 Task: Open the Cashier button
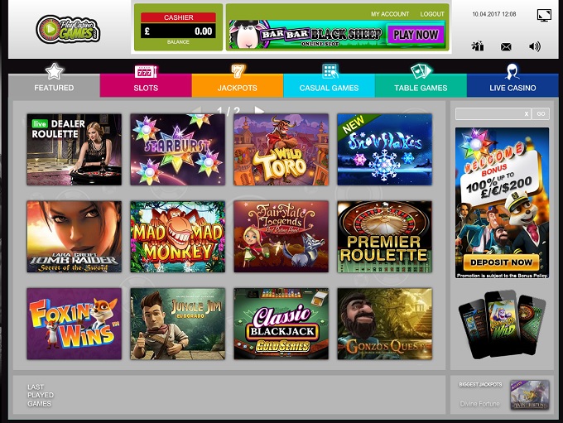point(179,17)
